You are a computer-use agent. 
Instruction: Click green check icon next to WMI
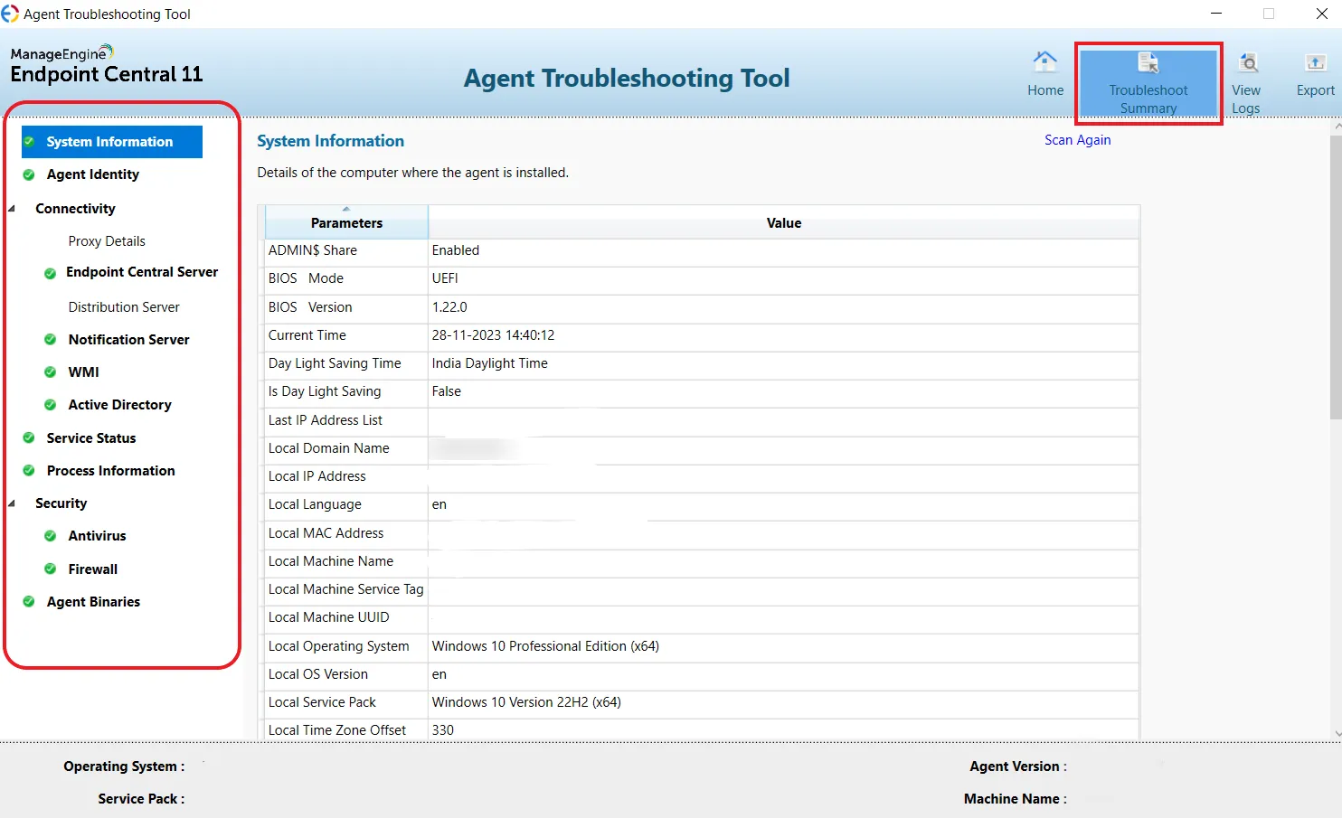coord(51,371)
